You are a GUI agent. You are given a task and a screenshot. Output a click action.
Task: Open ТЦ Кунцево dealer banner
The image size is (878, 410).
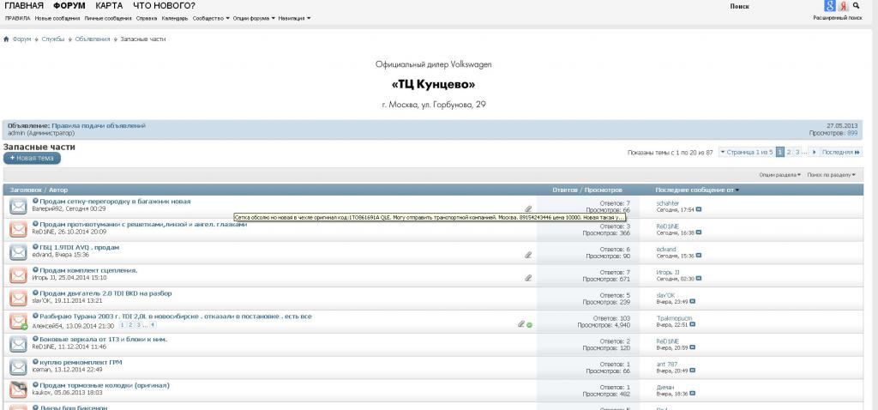pyautogui.click(x=433, y=84)
